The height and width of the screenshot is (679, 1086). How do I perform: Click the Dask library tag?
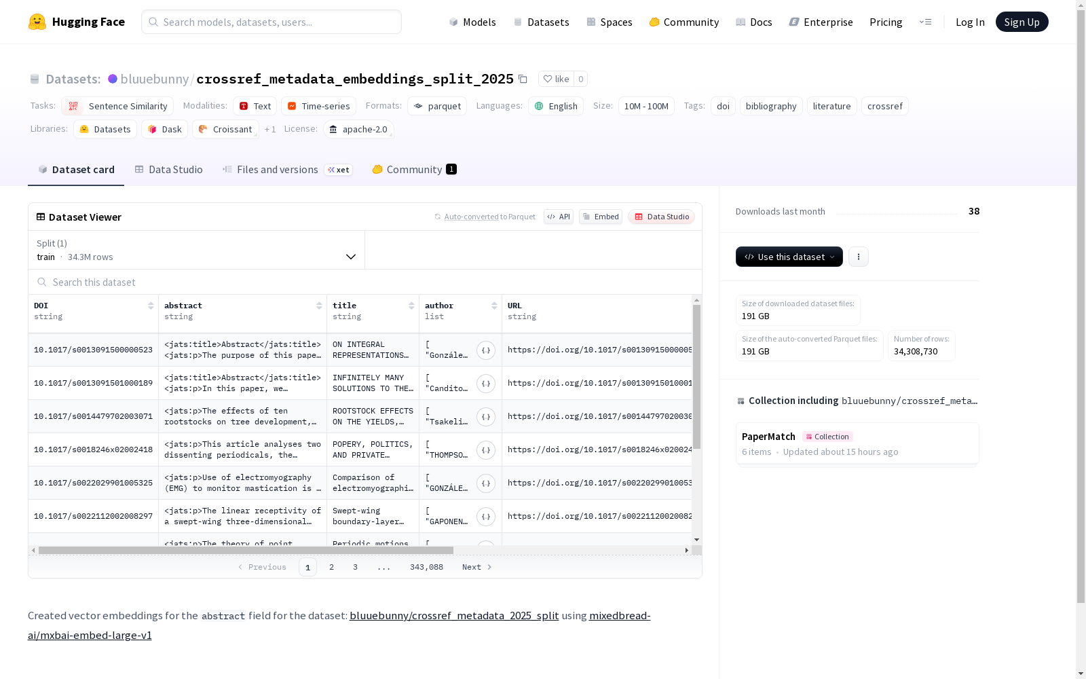tap(164, 129)
